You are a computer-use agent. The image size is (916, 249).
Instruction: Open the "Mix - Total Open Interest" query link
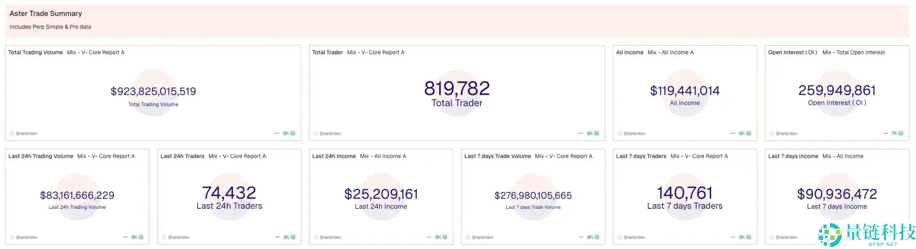853,52
